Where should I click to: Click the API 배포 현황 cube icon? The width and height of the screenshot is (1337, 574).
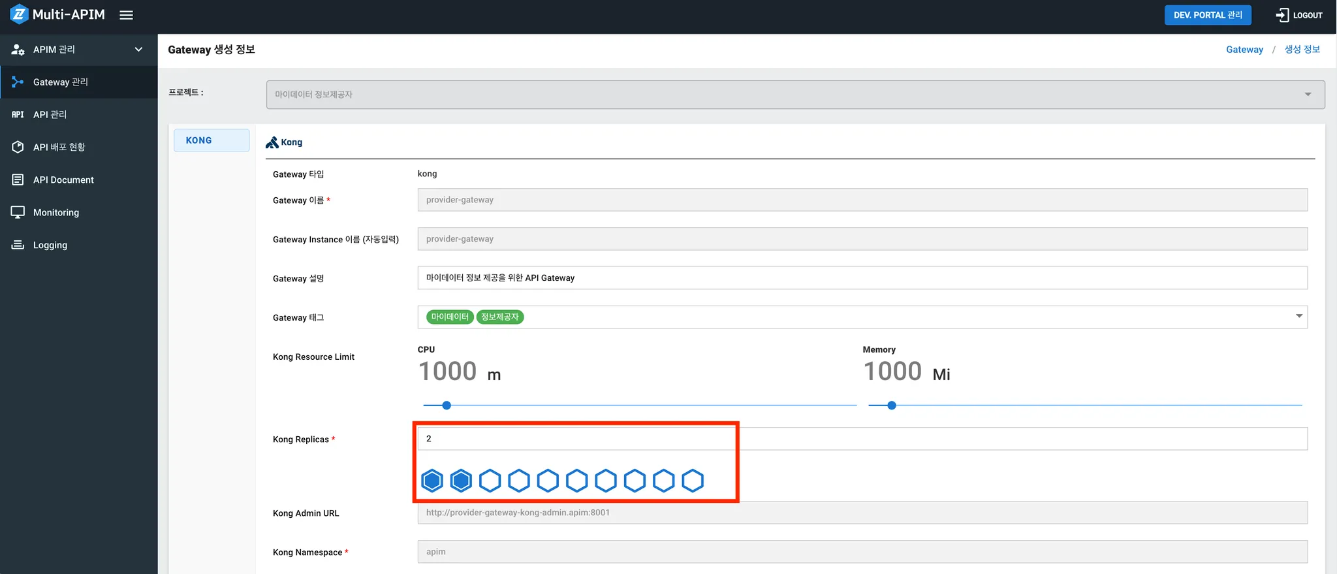click(18, 147)
